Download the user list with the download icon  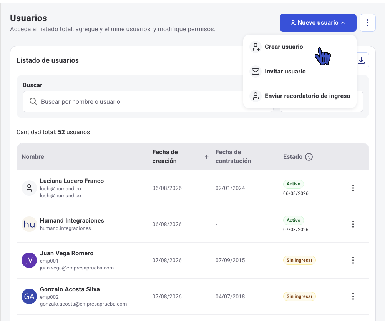pos(361,60)
